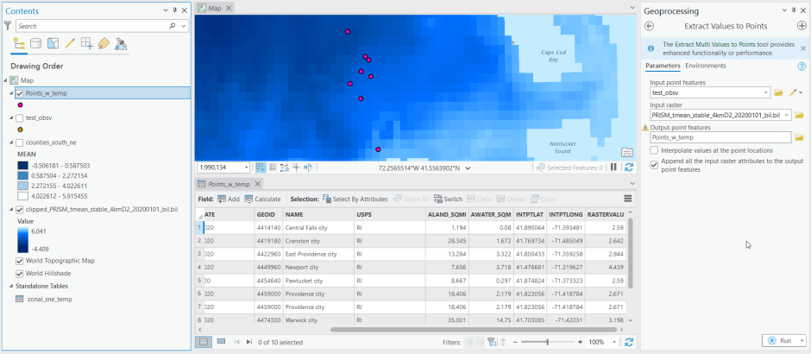Image resolution: width=811 pixels, height=354 pixels.
Task: Uncheck Append all input raster attributes
Action: (654, 165)
